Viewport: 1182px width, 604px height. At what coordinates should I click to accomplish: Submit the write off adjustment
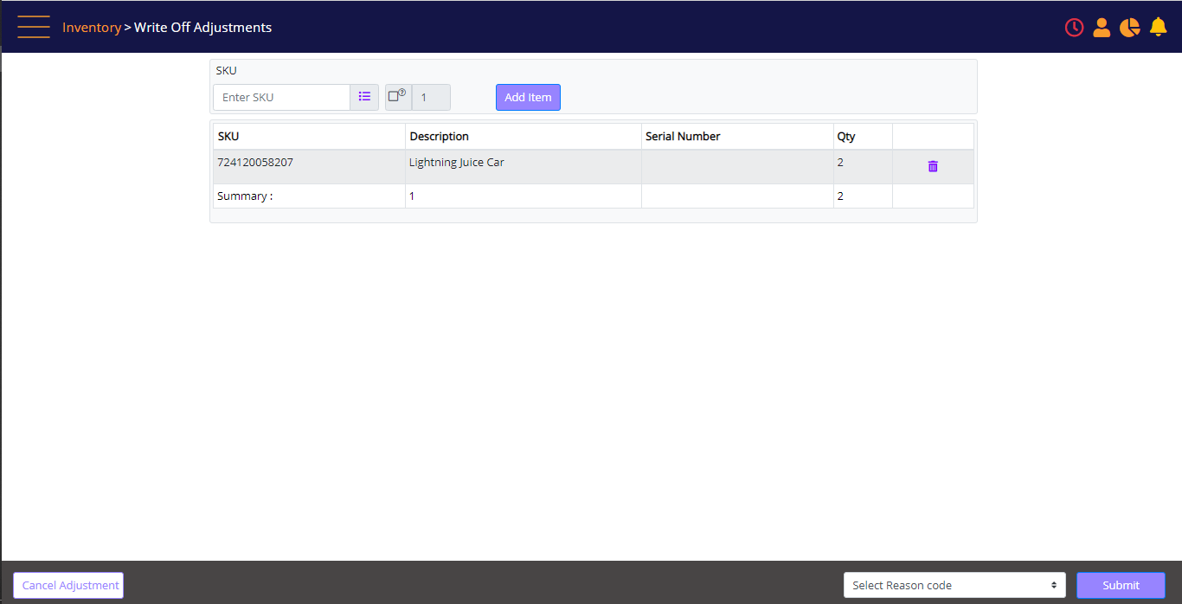click(x=1121, y=585)
